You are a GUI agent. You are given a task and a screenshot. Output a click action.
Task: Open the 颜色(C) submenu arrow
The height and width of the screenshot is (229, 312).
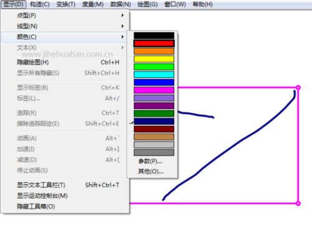[122, 37]
